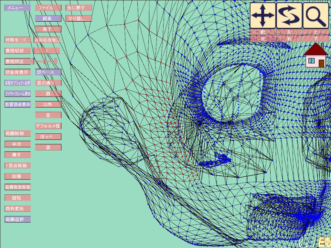331x248 pixels.
Task: Click the 対称モード label button
Action: coord(17,40)
